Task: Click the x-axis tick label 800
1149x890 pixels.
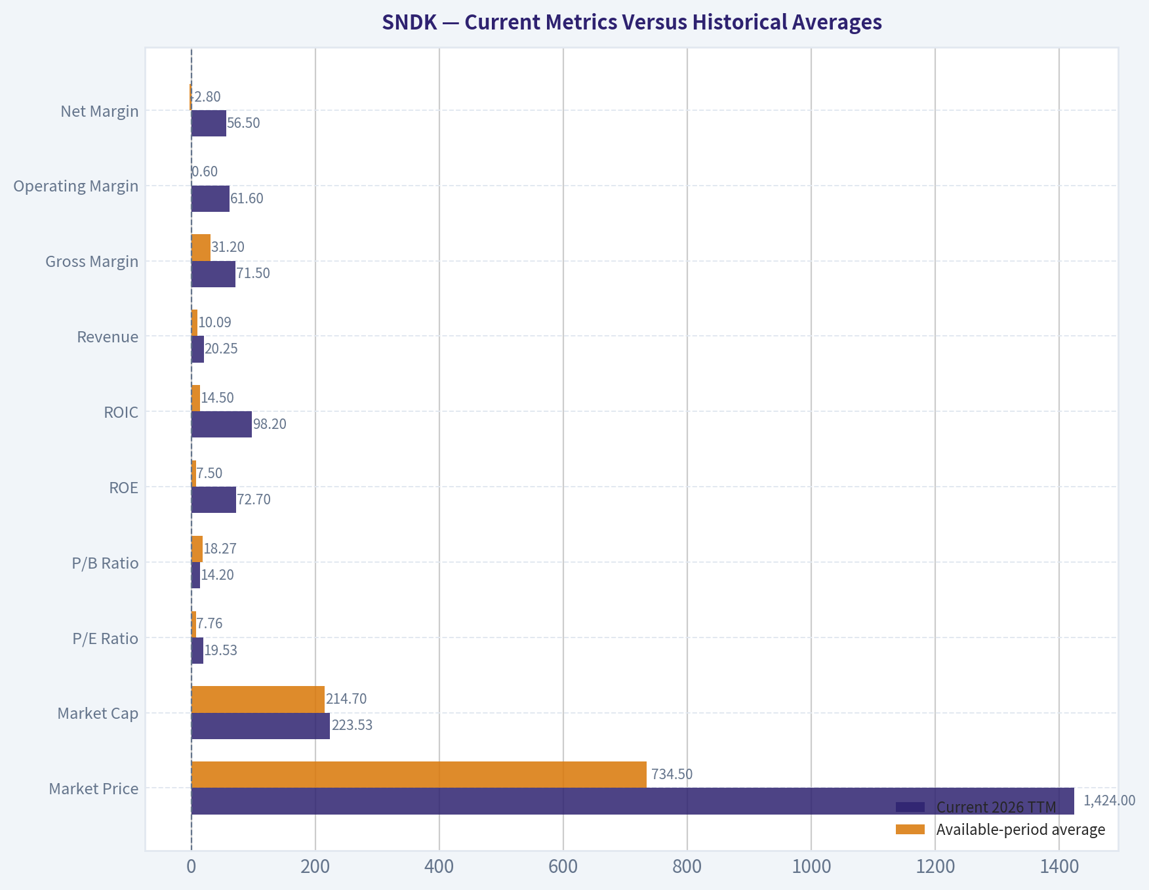Action: [687, 867]
